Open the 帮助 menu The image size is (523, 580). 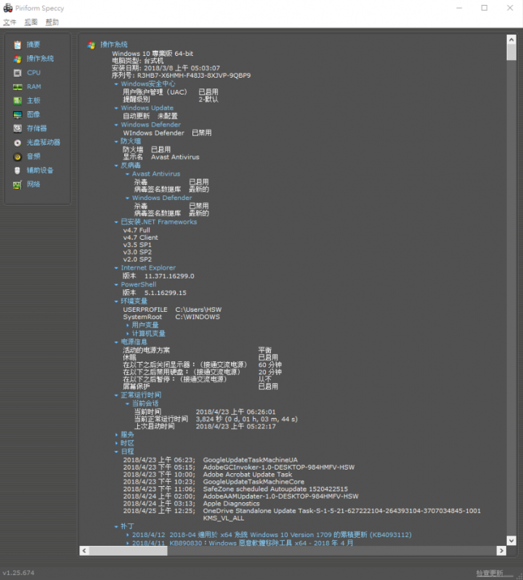[x=52, y=23]
